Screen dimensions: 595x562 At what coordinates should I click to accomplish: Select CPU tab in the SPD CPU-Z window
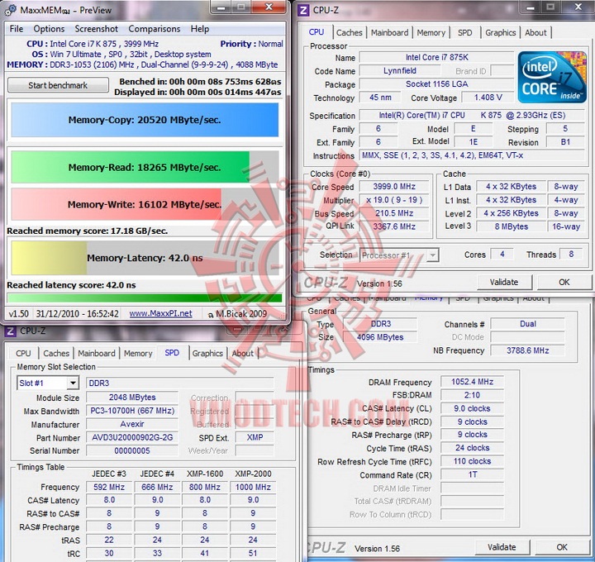coord(23,353)
